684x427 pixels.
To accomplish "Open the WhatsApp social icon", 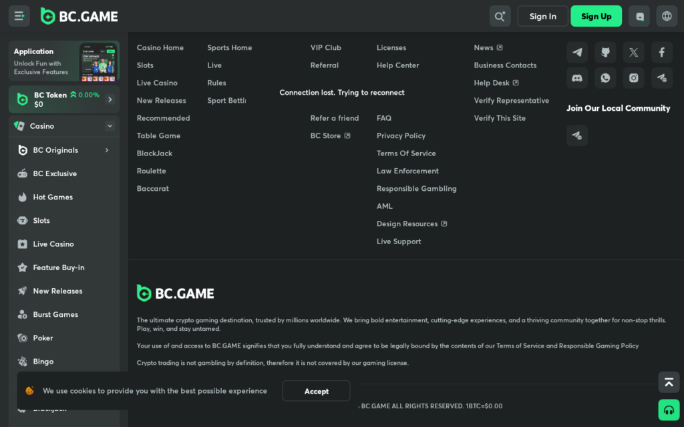I will click(x=605, y=78).
